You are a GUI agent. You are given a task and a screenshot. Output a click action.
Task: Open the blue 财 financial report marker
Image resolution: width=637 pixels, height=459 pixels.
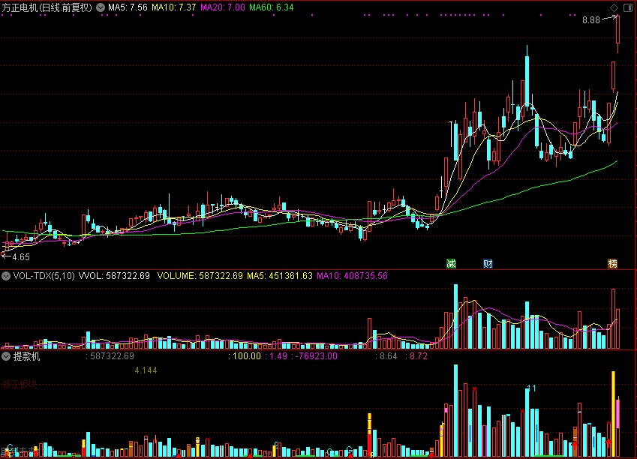point(488,264)
